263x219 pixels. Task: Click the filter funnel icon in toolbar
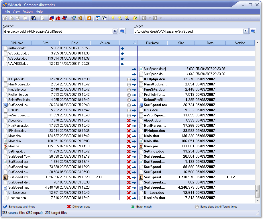pos(104,18)
